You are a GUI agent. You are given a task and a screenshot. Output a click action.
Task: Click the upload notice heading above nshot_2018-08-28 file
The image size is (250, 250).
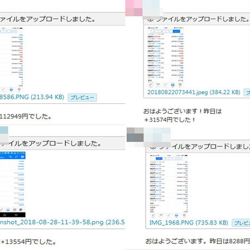click(51, 143)
